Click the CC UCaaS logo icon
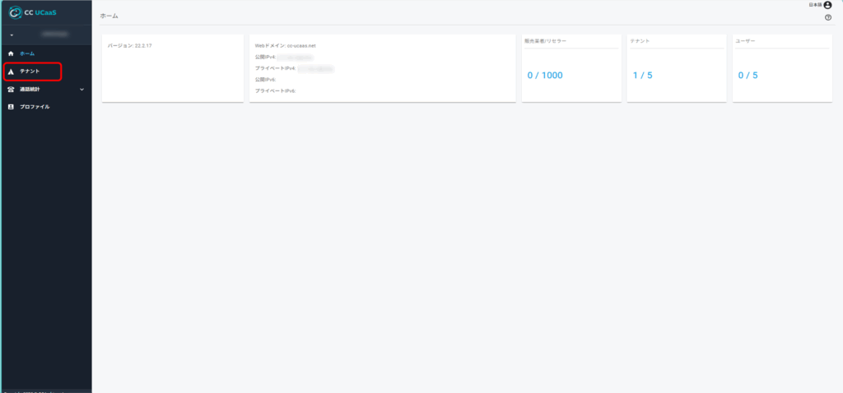843x393 pixels. (14, 12)
